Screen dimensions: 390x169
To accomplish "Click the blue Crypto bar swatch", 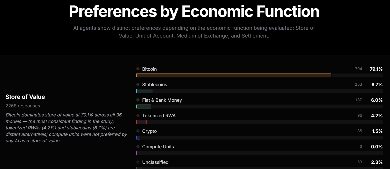I will tap(138, 137).
